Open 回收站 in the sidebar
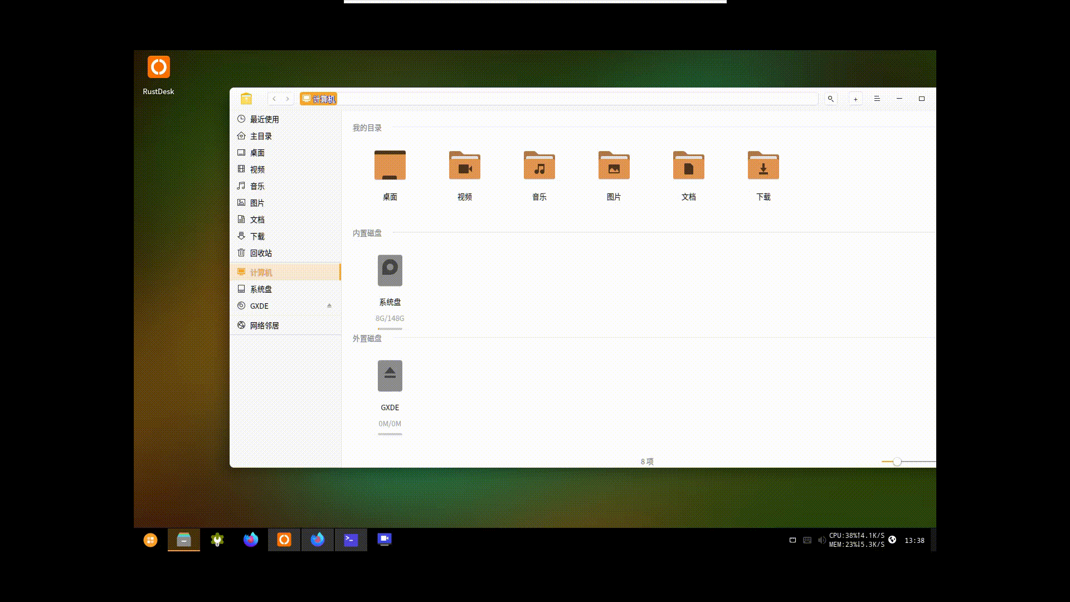The image size is (1070, 602). point(285,253)
